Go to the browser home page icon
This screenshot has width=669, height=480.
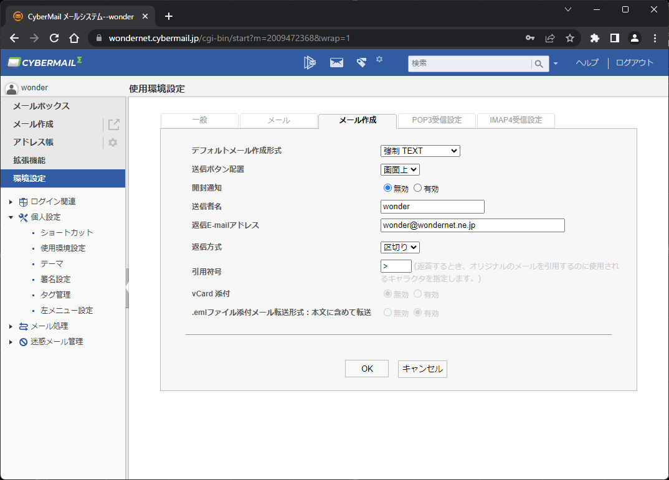click(74, 38)
